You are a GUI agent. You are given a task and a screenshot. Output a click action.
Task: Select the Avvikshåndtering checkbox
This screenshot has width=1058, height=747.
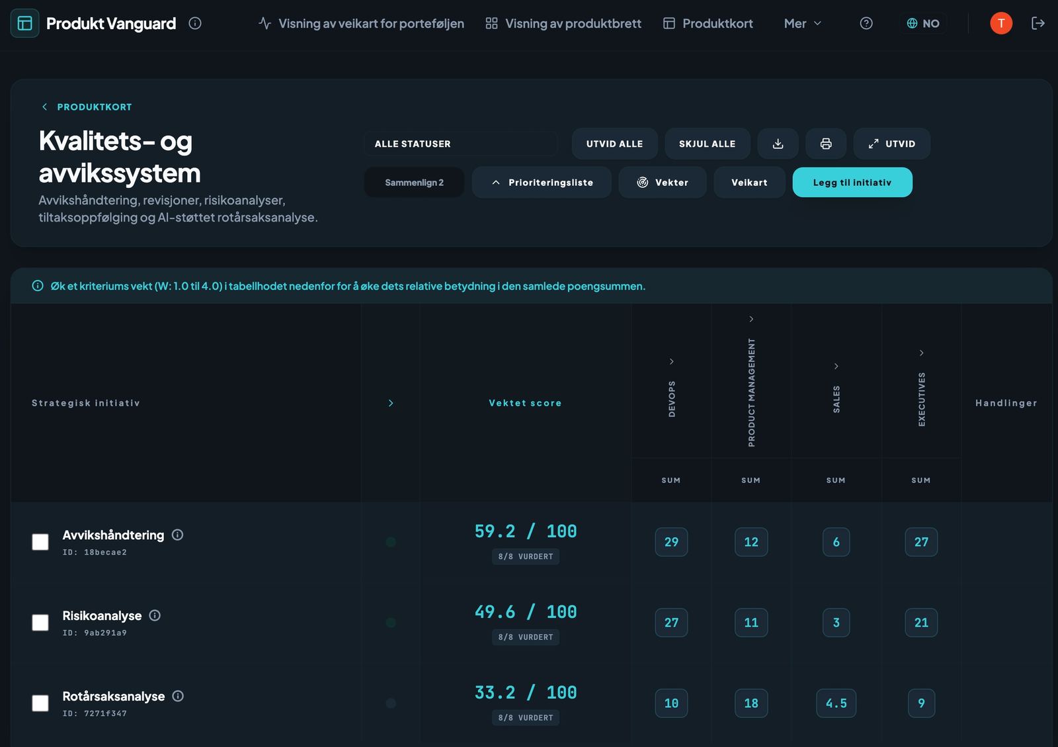pyautogui.click(x=40, y=542)
